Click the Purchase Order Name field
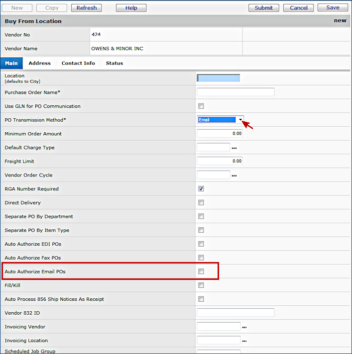 [235, 92]
